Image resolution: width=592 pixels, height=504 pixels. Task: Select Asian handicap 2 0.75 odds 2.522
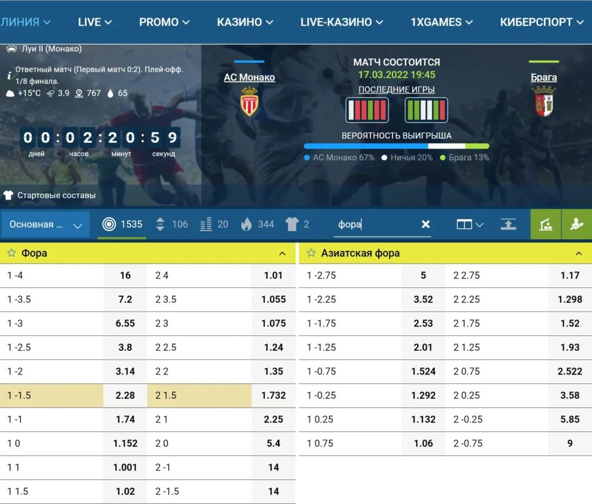(569, 372)
